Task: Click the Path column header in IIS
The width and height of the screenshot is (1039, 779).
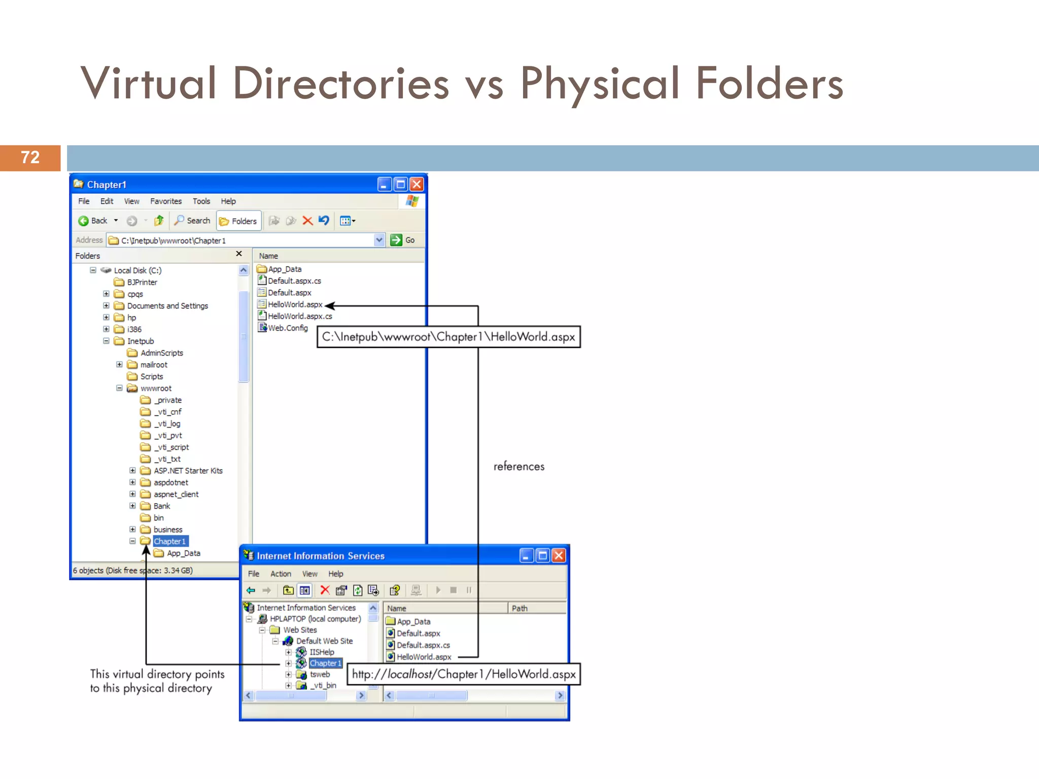Action: 537,608
